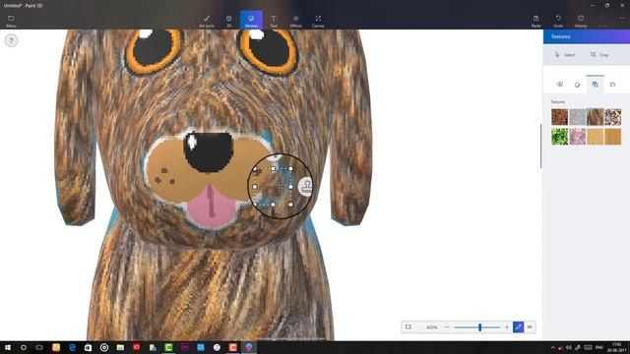Click the Paste icon in the toolbar
The width and height of the screenshot is (630, 354).
(535, 21)
